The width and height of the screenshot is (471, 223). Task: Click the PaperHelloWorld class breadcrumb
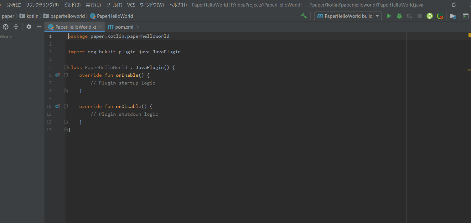coord(111,16)
